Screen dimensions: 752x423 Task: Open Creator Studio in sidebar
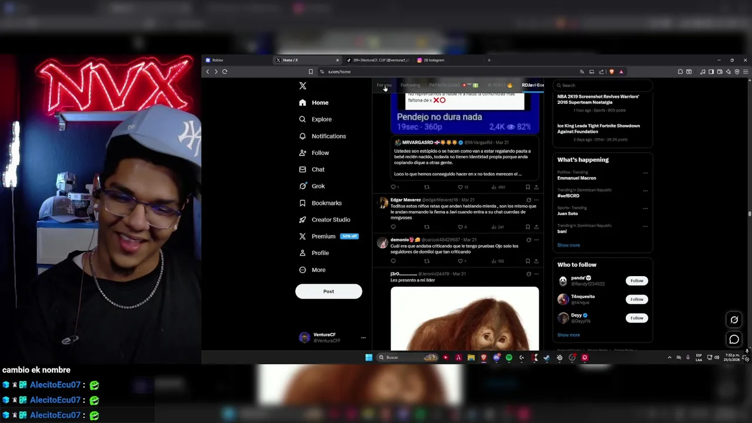click(x=325, y=220)
